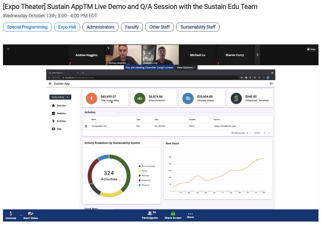The width and height of the screenshot is (322, 225).
Task: Open the Sustain App hamburger menu
Action: coord(50,84)
